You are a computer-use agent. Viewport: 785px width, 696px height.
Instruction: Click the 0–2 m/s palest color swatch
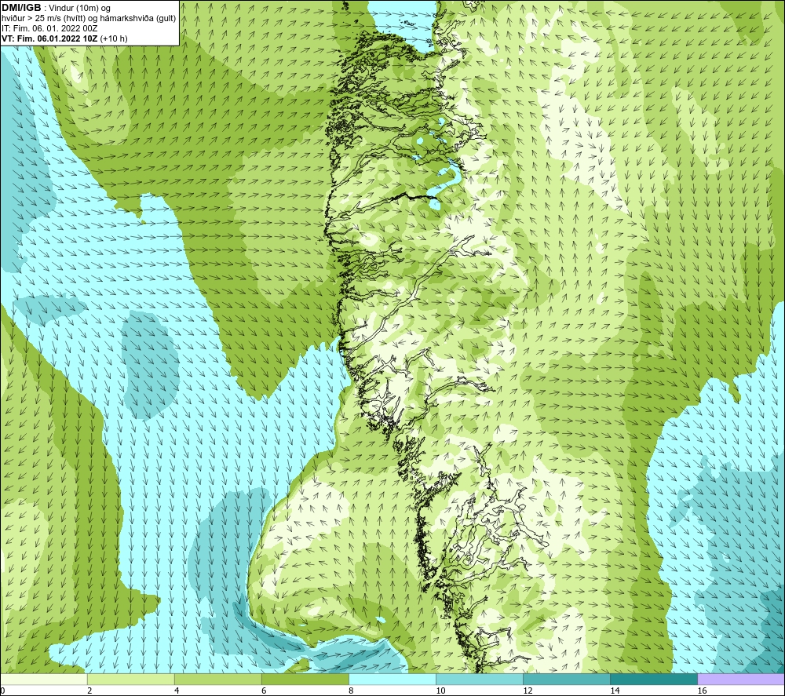(x=43, y=679)
